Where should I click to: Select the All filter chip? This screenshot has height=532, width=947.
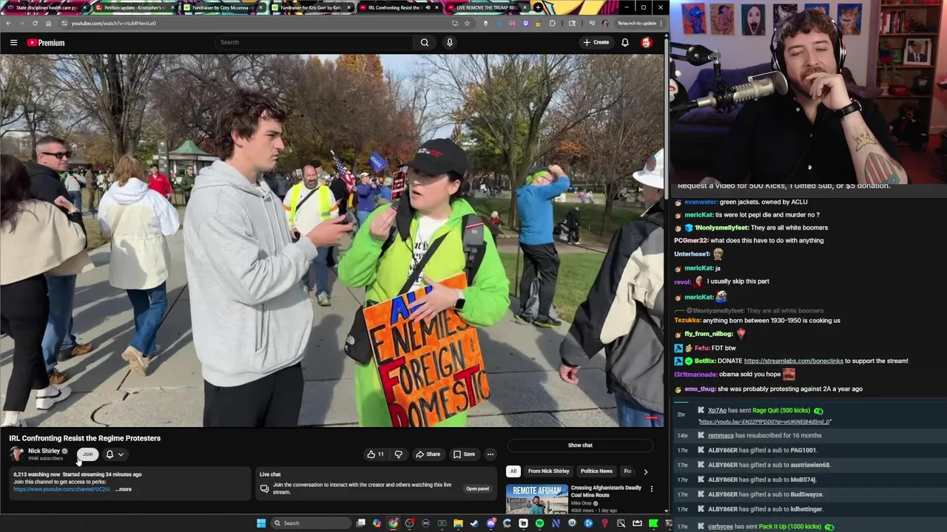point(513,471)
